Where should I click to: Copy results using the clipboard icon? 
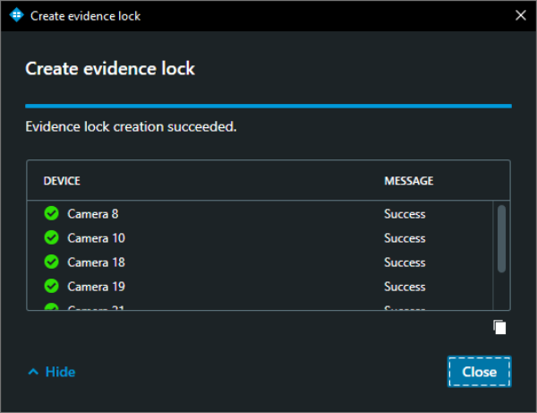click(x=500, y=327)
